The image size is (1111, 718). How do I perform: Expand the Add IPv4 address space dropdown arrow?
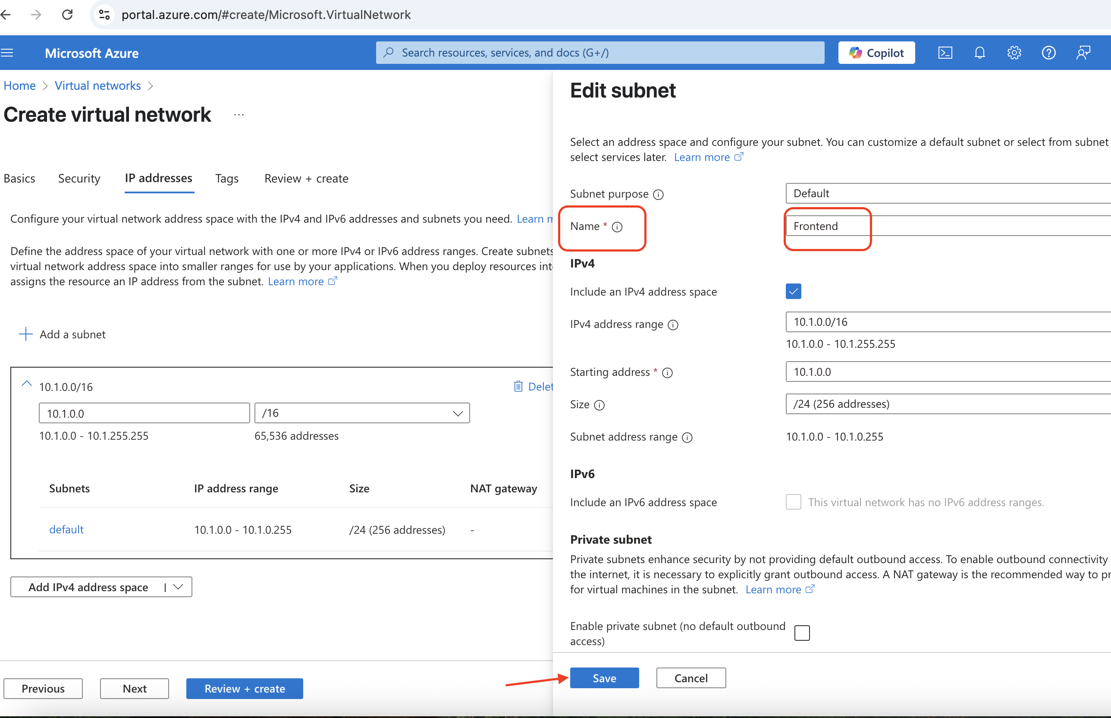point(178,587)
